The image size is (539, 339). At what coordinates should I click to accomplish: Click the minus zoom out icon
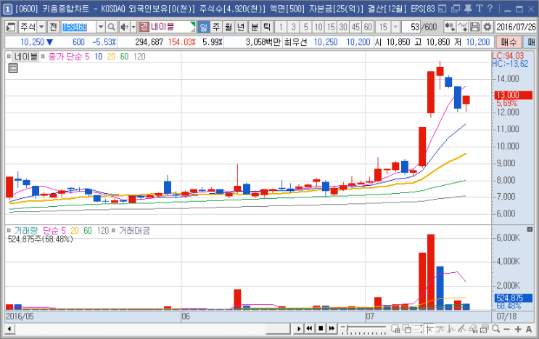click(506, 330)
